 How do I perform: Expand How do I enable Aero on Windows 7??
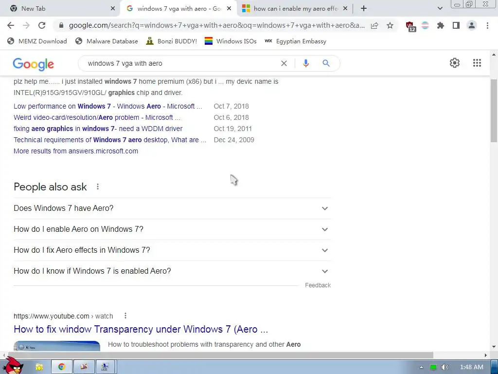pos(172,229)
